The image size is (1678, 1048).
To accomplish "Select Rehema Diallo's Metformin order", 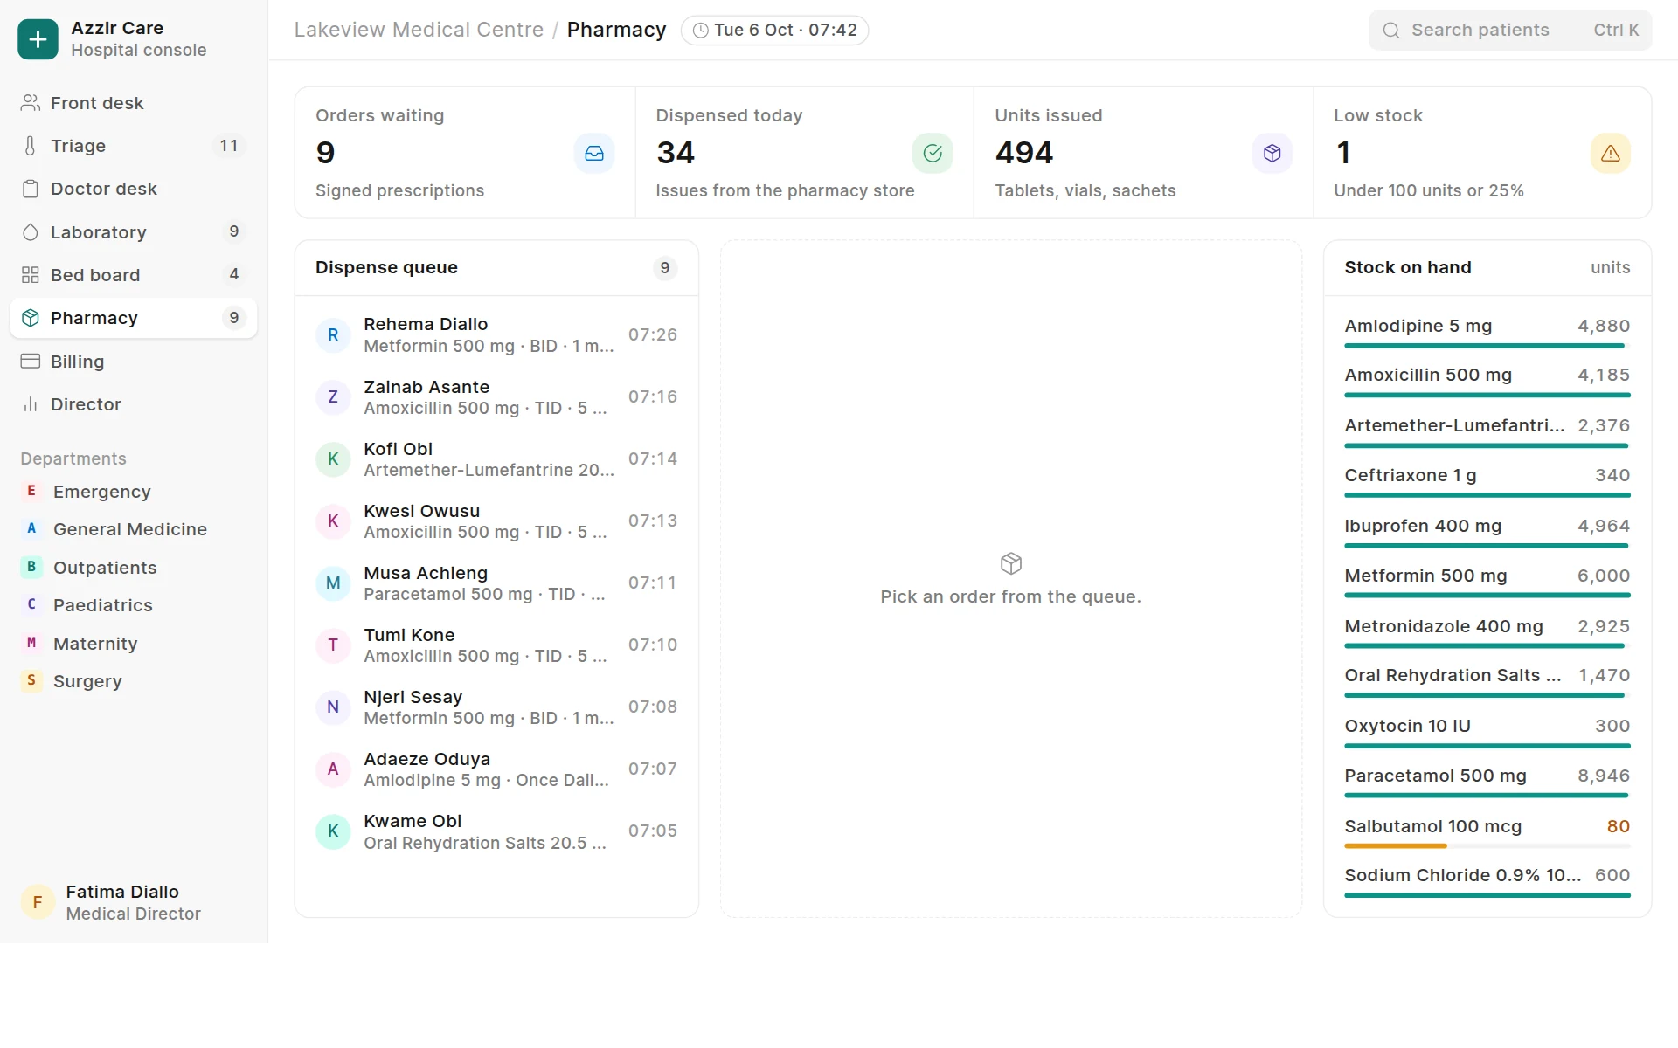I will [496, 335].
